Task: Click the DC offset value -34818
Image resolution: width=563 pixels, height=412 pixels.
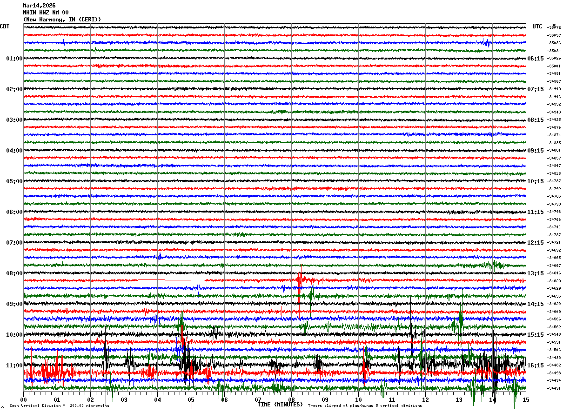Action: pyautogui.click(x=554, y=173)
